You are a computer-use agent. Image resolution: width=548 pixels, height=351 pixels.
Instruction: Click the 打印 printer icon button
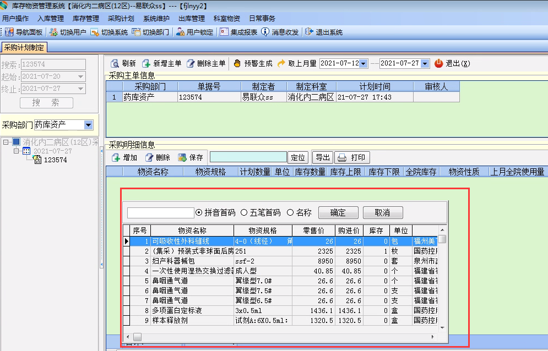tap(352, 157)
